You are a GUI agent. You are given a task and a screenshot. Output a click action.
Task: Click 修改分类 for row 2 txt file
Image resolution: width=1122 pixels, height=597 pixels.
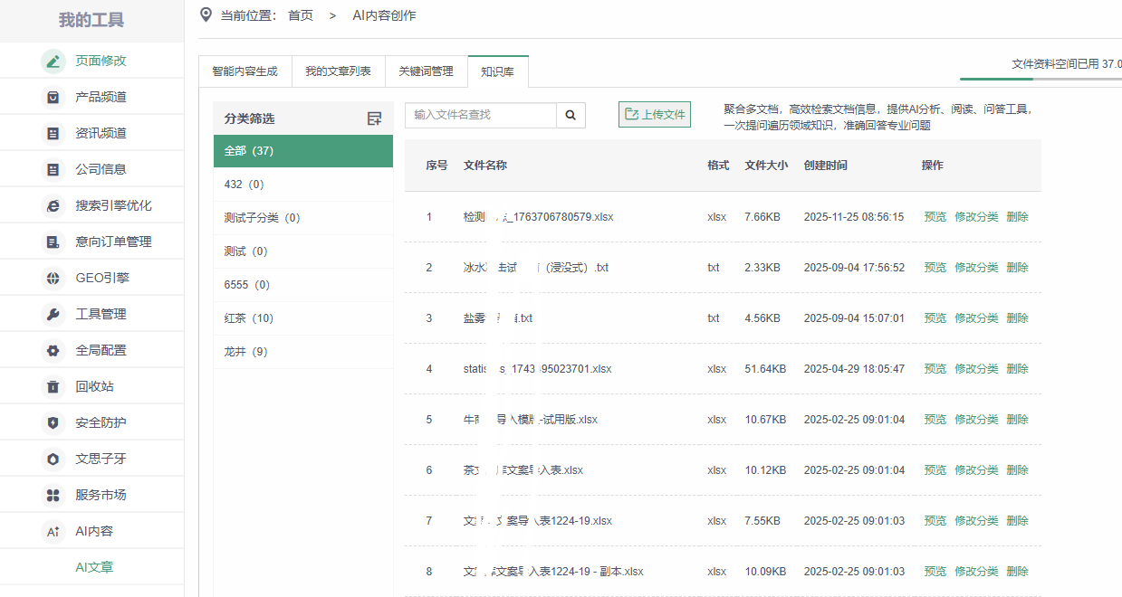(976, 268)
